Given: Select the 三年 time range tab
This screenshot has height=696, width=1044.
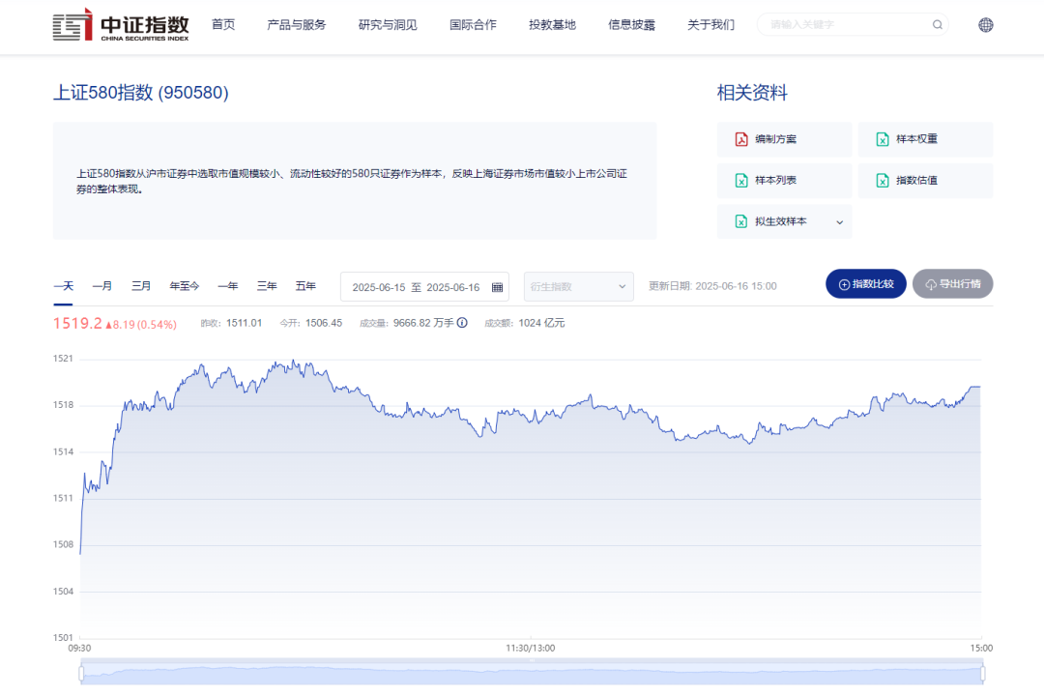Looking at the screenshot, I should [x=267, y=286].
